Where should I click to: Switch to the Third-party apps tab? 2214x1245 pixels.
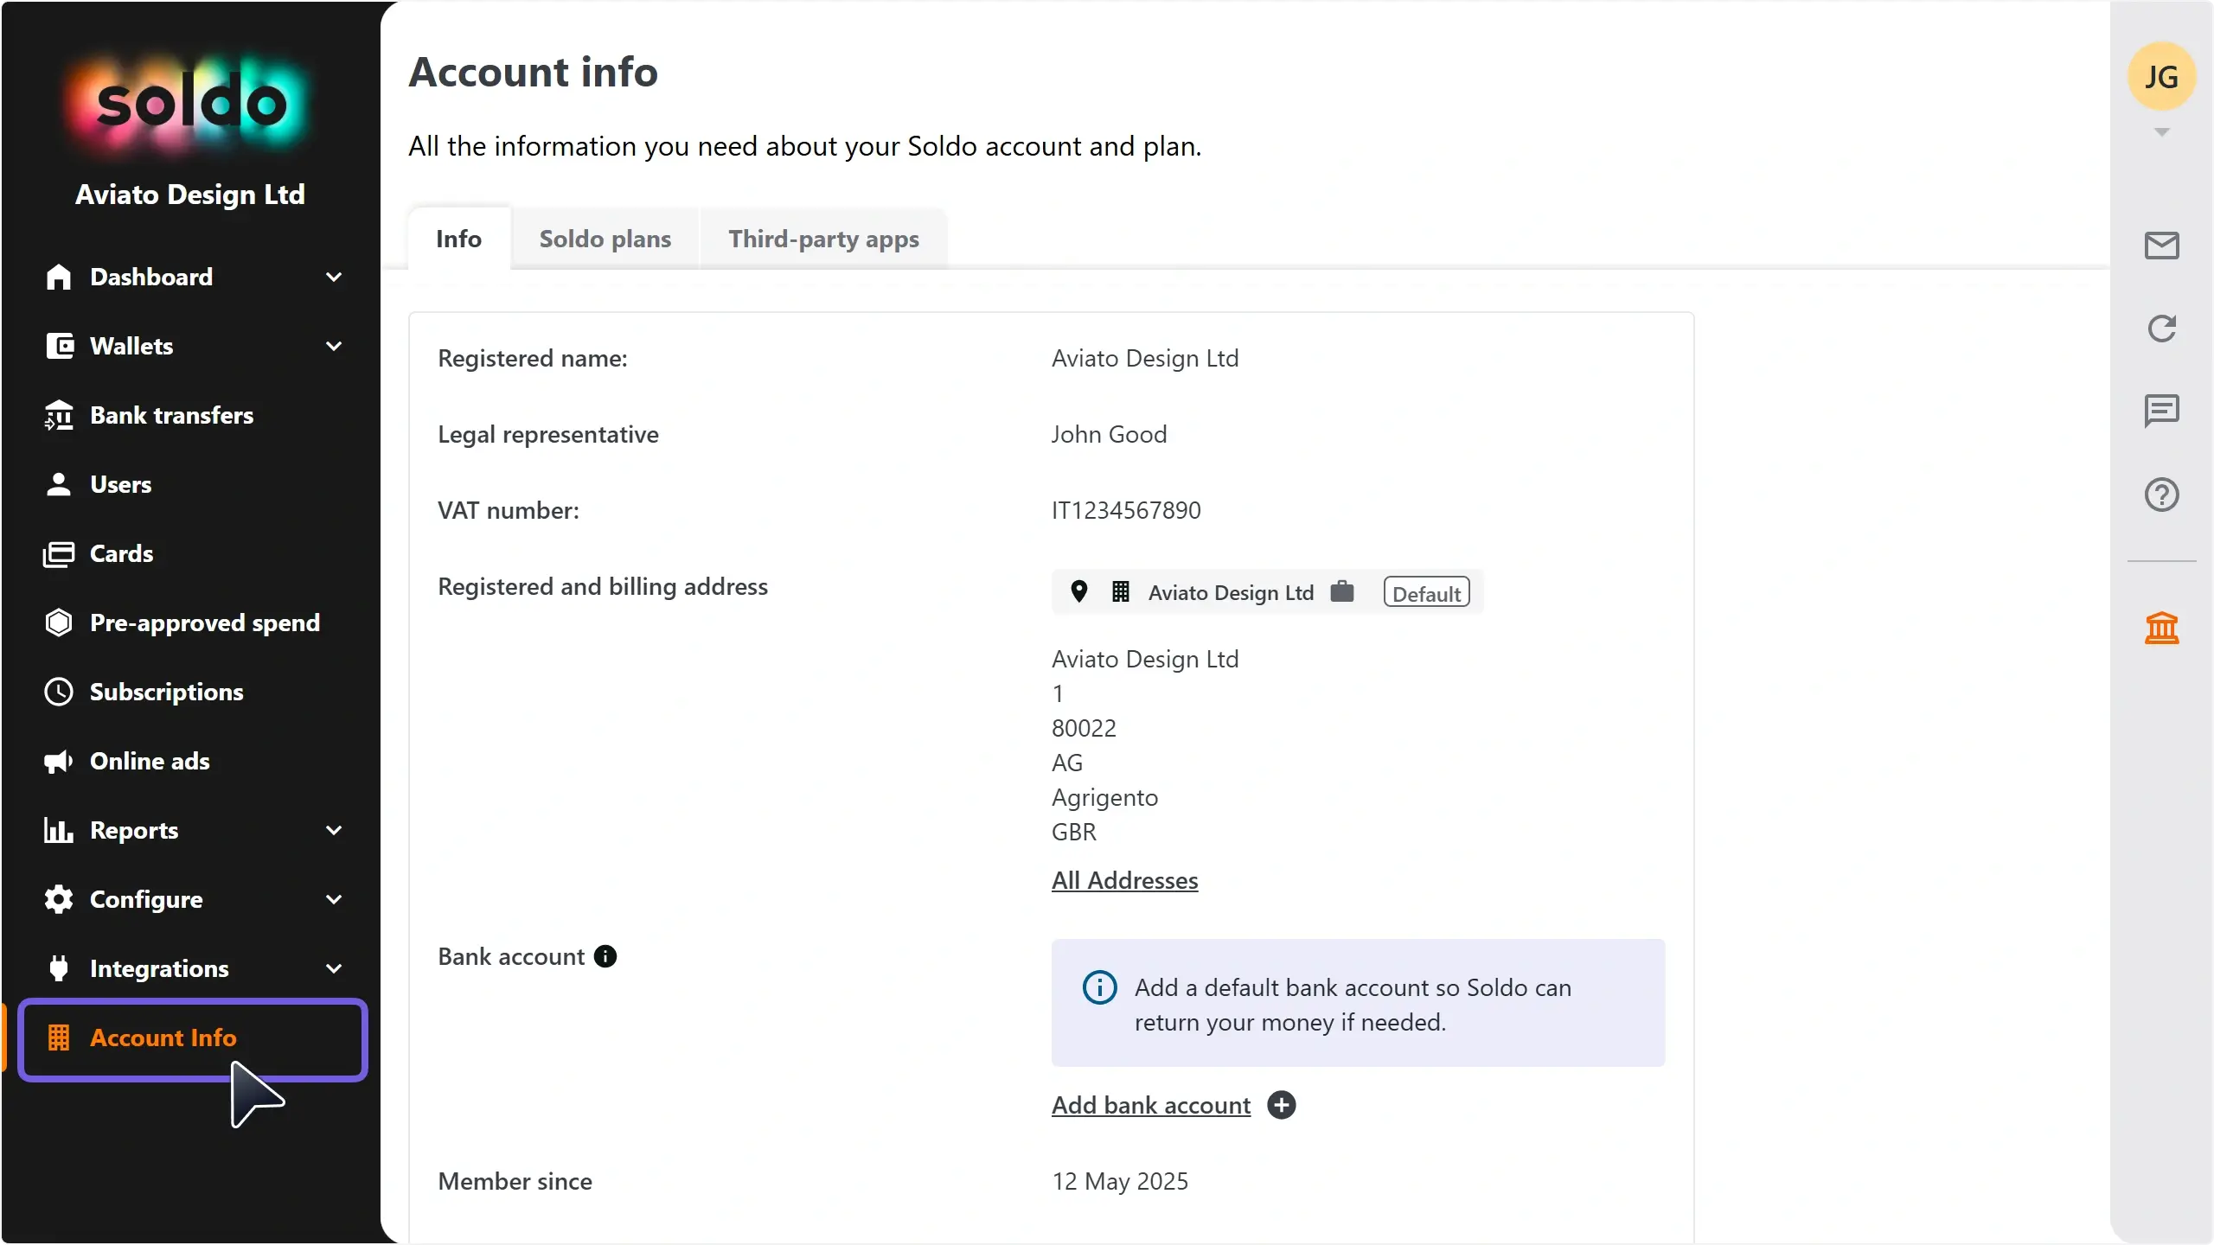coord(823,239)
